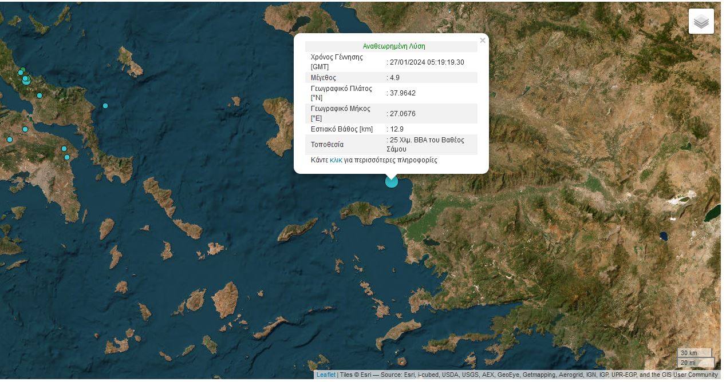Close the earthquake info popup
This screenshot has width=726, height=382.
pyautogui.click(x=482, y=41)
